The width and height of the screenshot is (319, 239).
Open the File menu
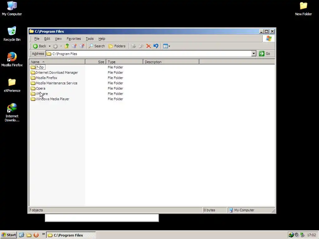pyautogui.click(x=37, y=39)
